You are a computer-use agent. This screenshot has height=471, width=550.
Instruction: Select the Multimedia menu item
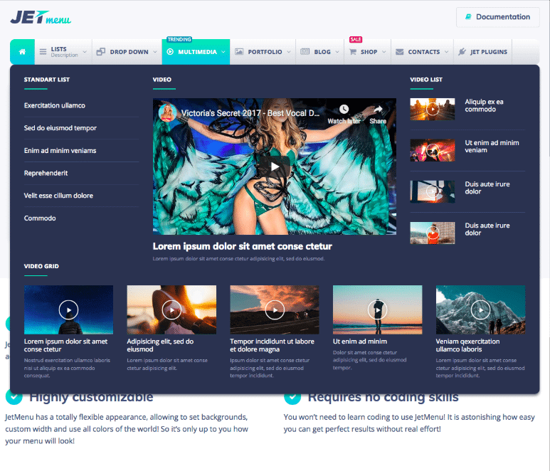[x=196, y=52]
